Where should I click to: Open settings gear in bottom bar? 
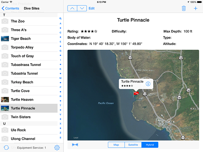(x=57, y=148)
